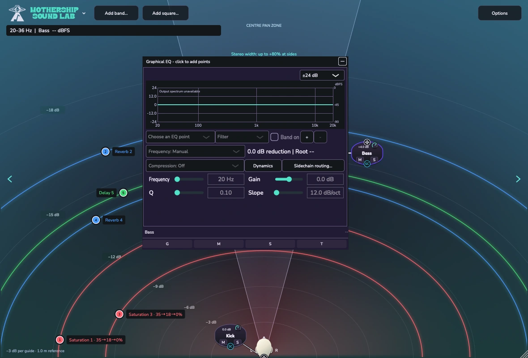528x358 pixels.
Task: Click the Delay 5 label
Action: coord(106,192)
